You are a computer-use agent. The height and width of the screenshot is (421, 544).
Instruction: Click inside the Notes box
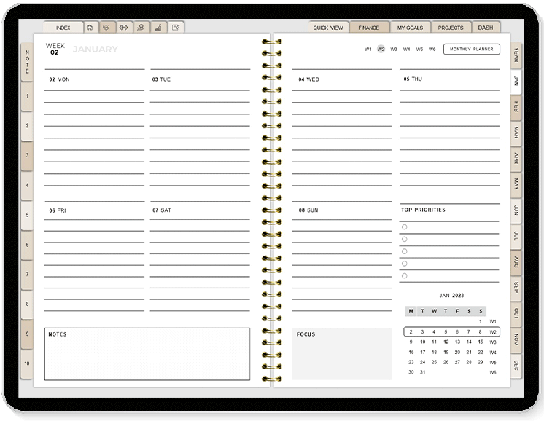[147, 357]
